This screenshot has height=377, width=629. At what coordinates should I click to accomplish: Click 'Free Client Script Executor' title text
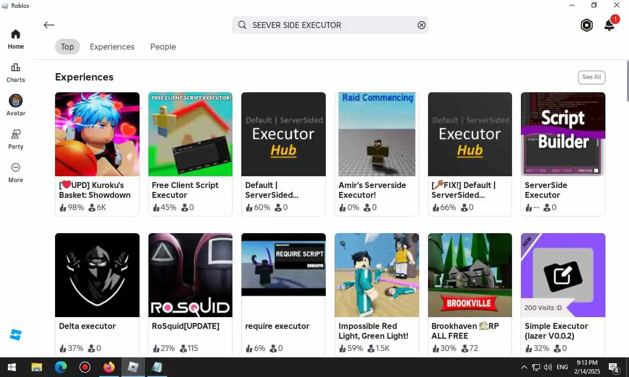pyautogui.click(x=185, y=190)
